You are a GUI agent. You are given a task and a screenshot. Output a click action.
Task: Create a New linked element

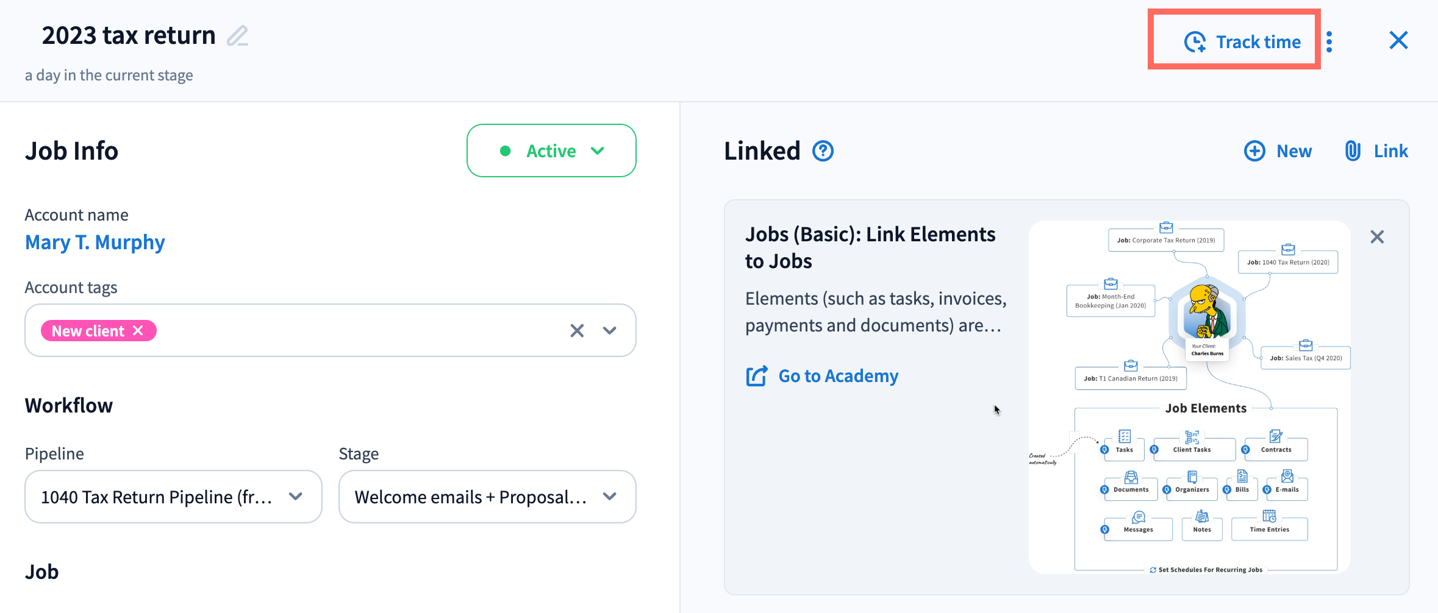[x=1278, y=151]
